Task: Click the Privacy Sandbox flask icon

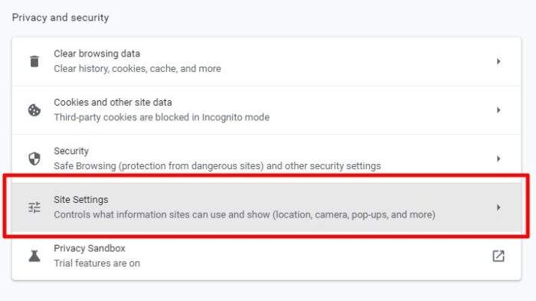Action: coord(34,256)
